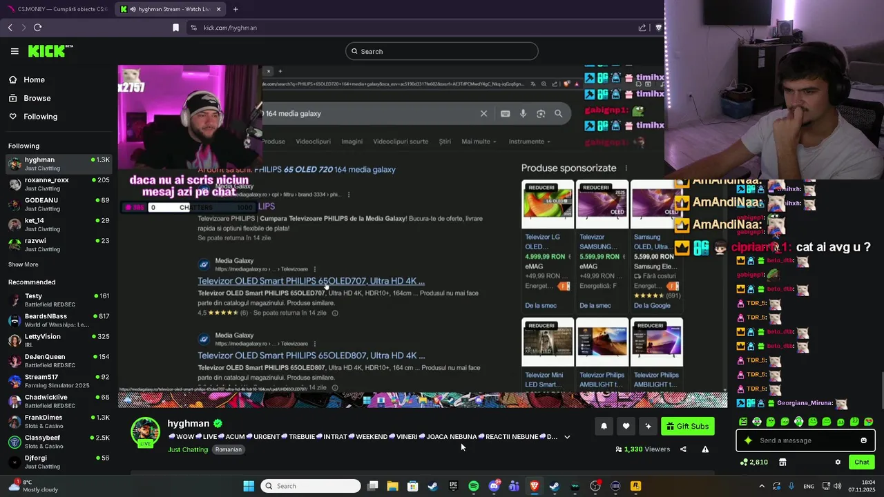The image size is (884, 497).
Task: Open the chat shop icon
Action: (782, 462)
